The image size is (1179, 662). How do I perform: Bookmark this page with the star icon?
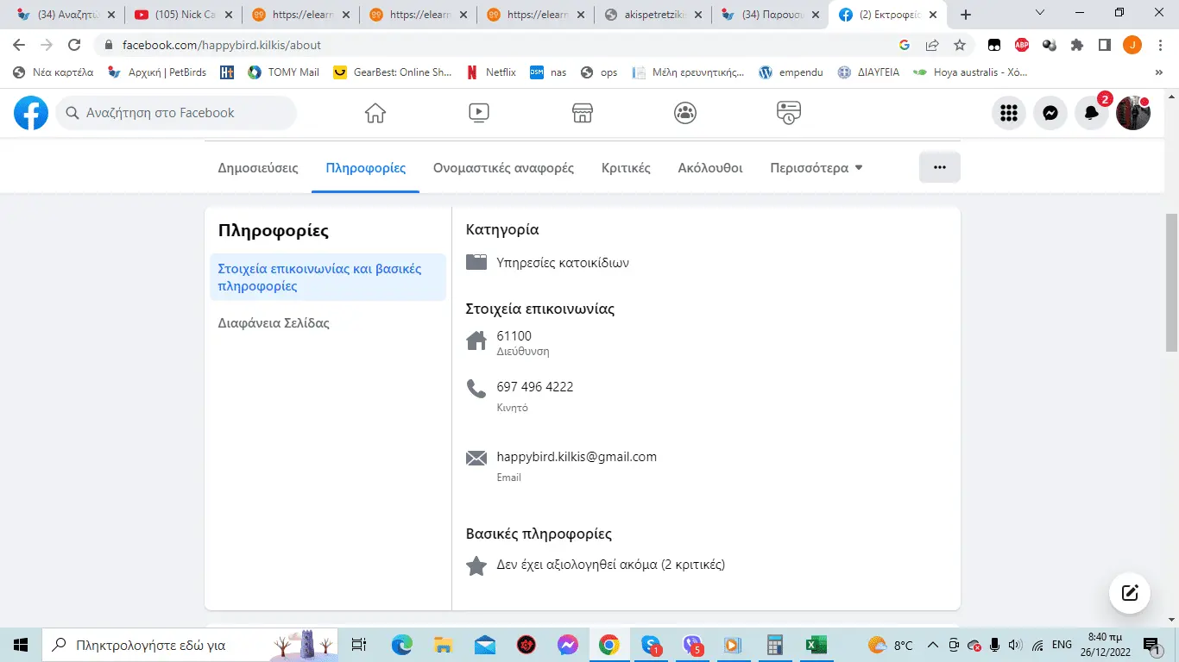pos(960,45)
